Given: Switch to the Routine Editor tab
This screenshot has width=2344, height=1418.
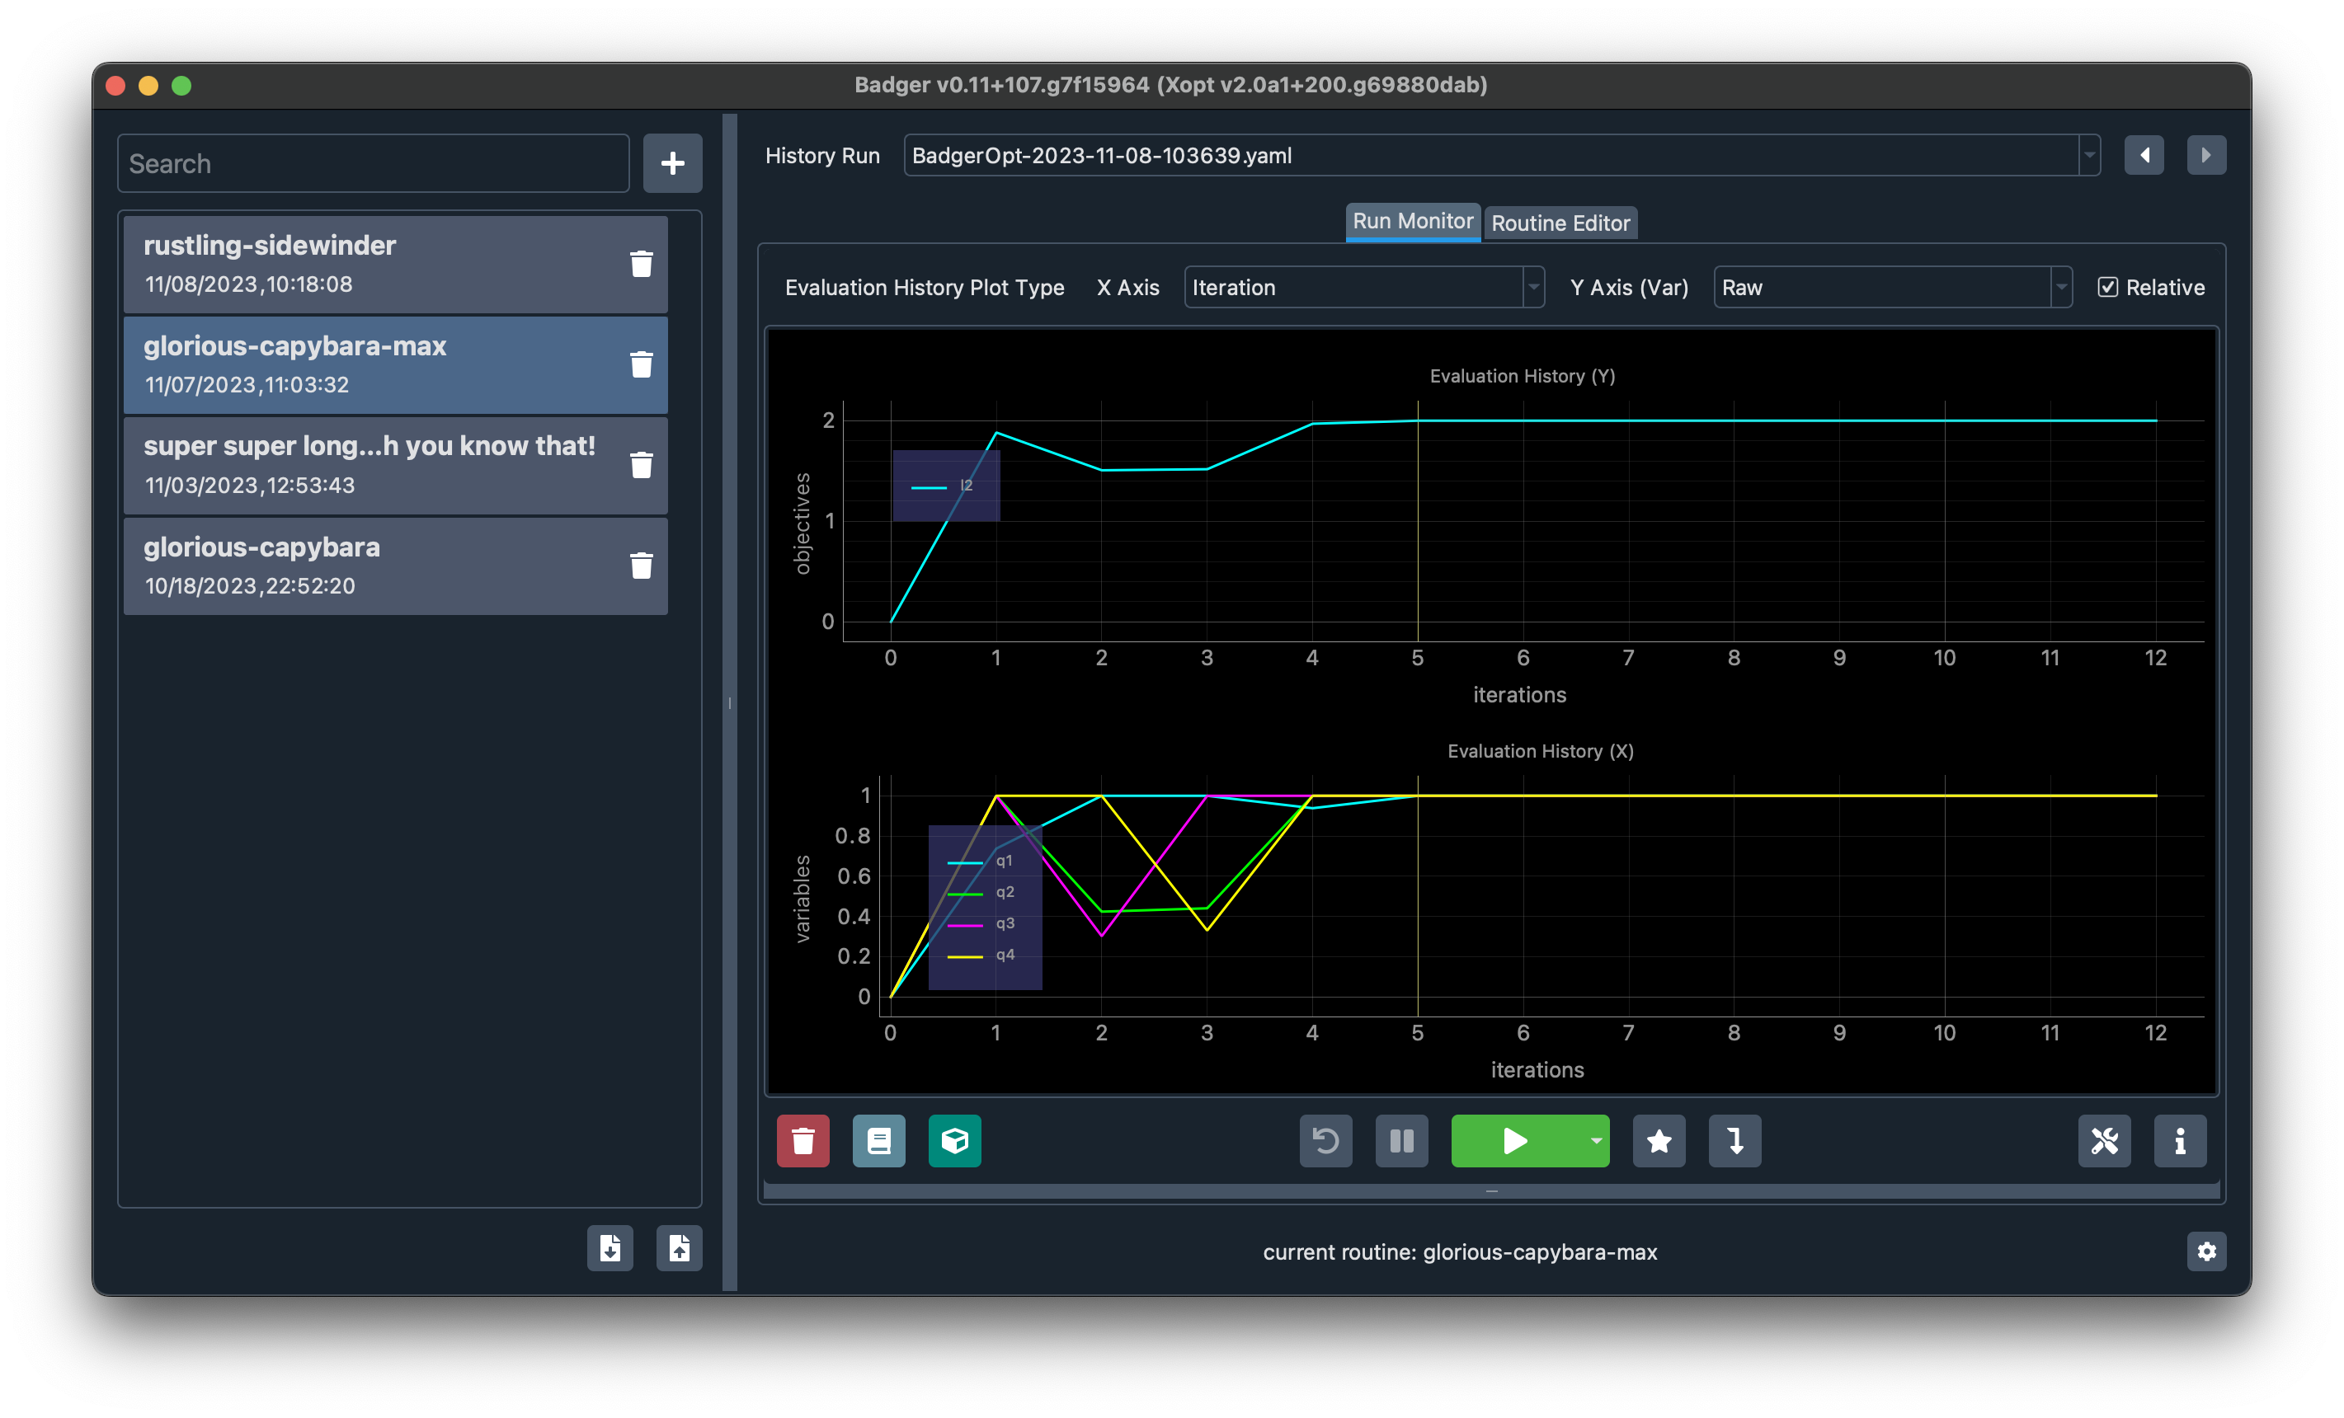Looking at the screenshot, I should pyautogui.click(x=1557, y=221).
